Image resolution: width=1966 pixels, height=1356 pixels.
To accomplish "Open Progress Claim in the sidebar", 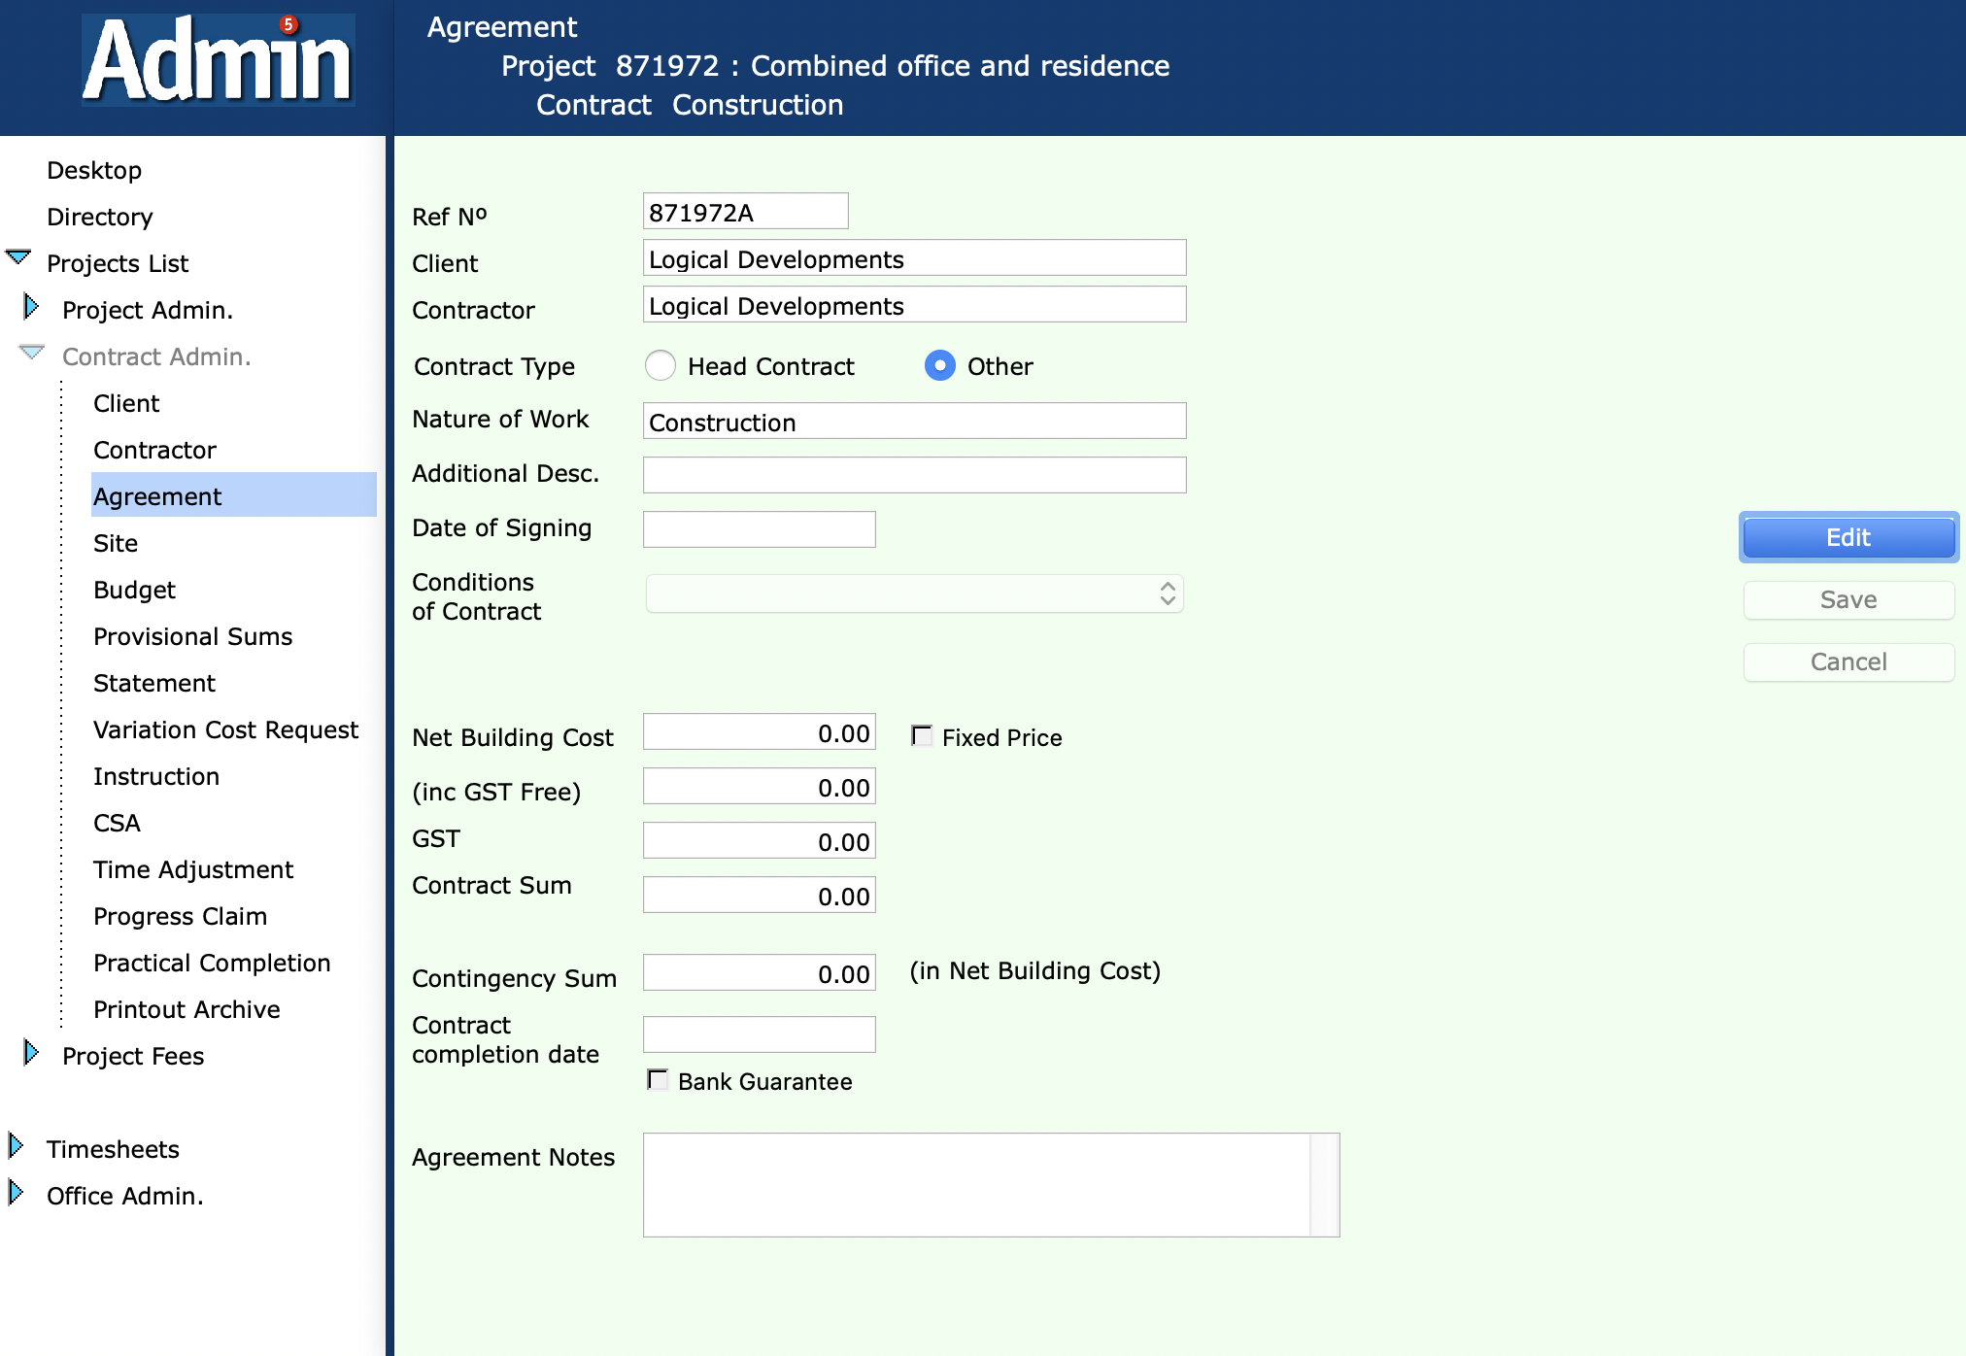I will point(180,916).
